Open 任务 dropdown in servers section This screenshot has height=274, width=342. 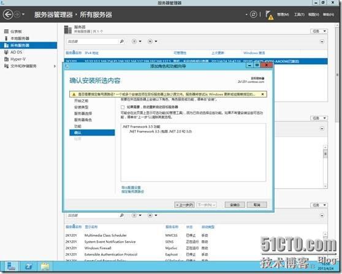[x=319, y=31]
